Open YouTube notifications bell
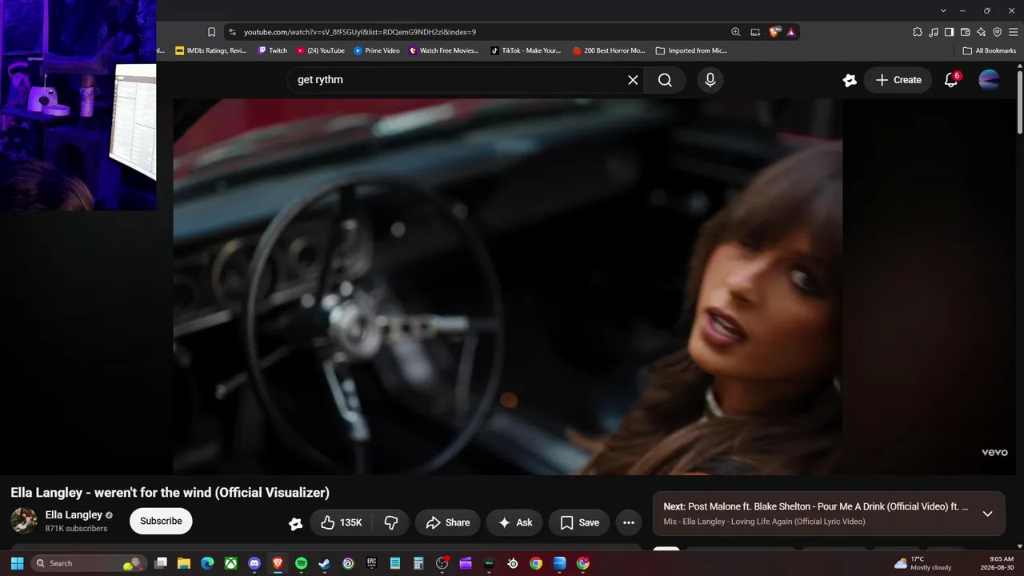The width and height of the screenshot is (1024, 576). point(951,80)
